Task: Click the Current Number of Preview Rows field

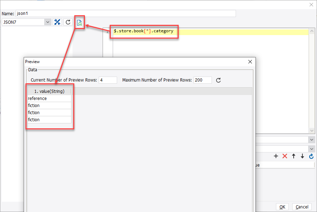Action: (x=107, y=80)
